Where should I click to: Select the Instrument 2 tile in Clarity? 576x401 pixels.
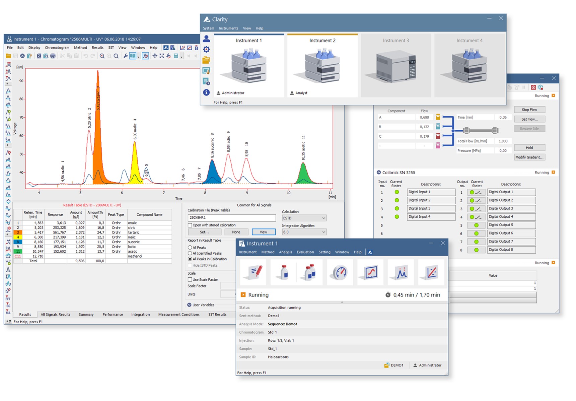[x=322, y=66]
